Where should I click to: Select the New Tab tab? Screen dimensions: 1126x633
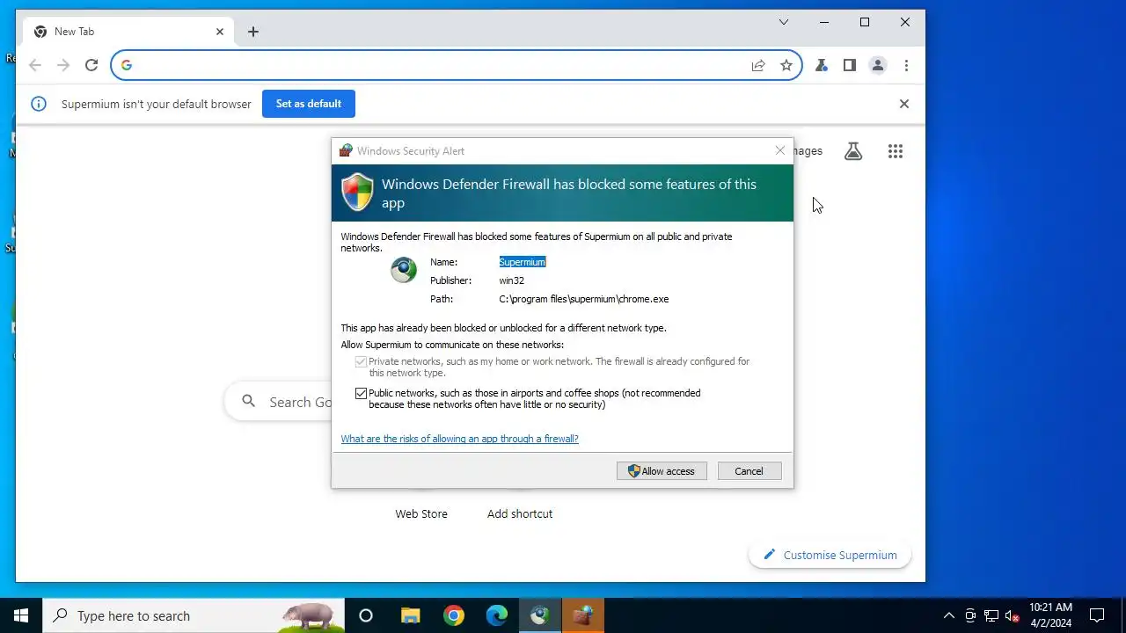point(130,32)
